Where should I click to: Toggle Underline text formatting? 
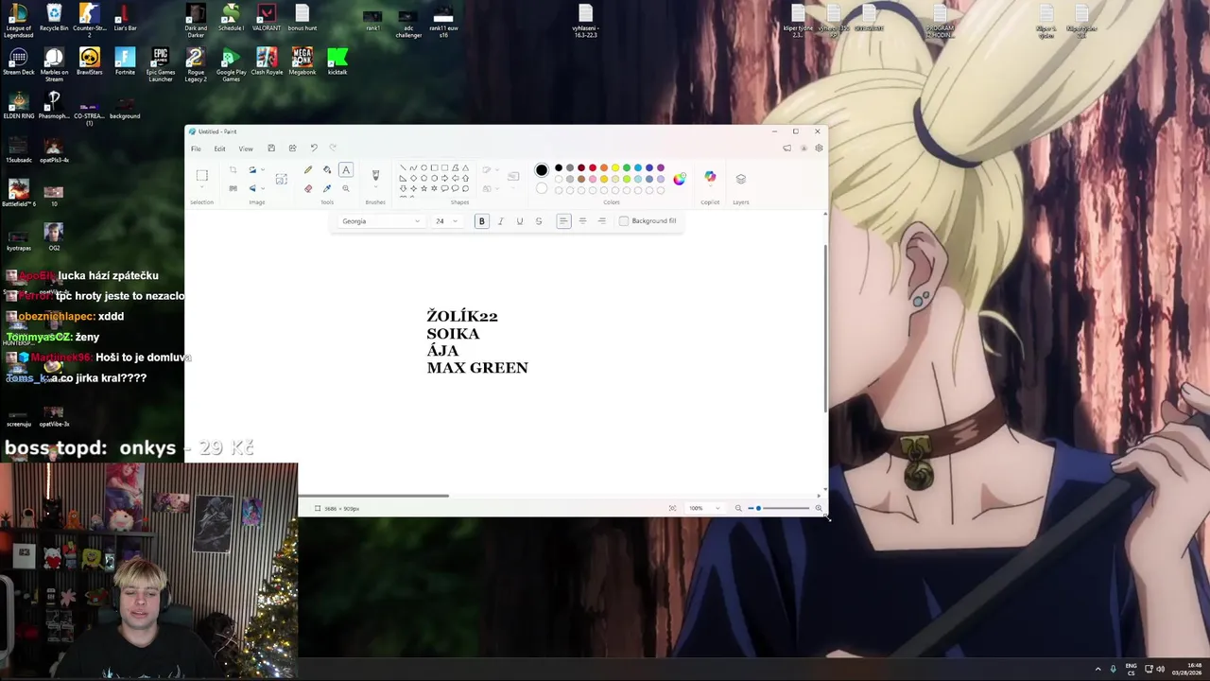[519, 221]
